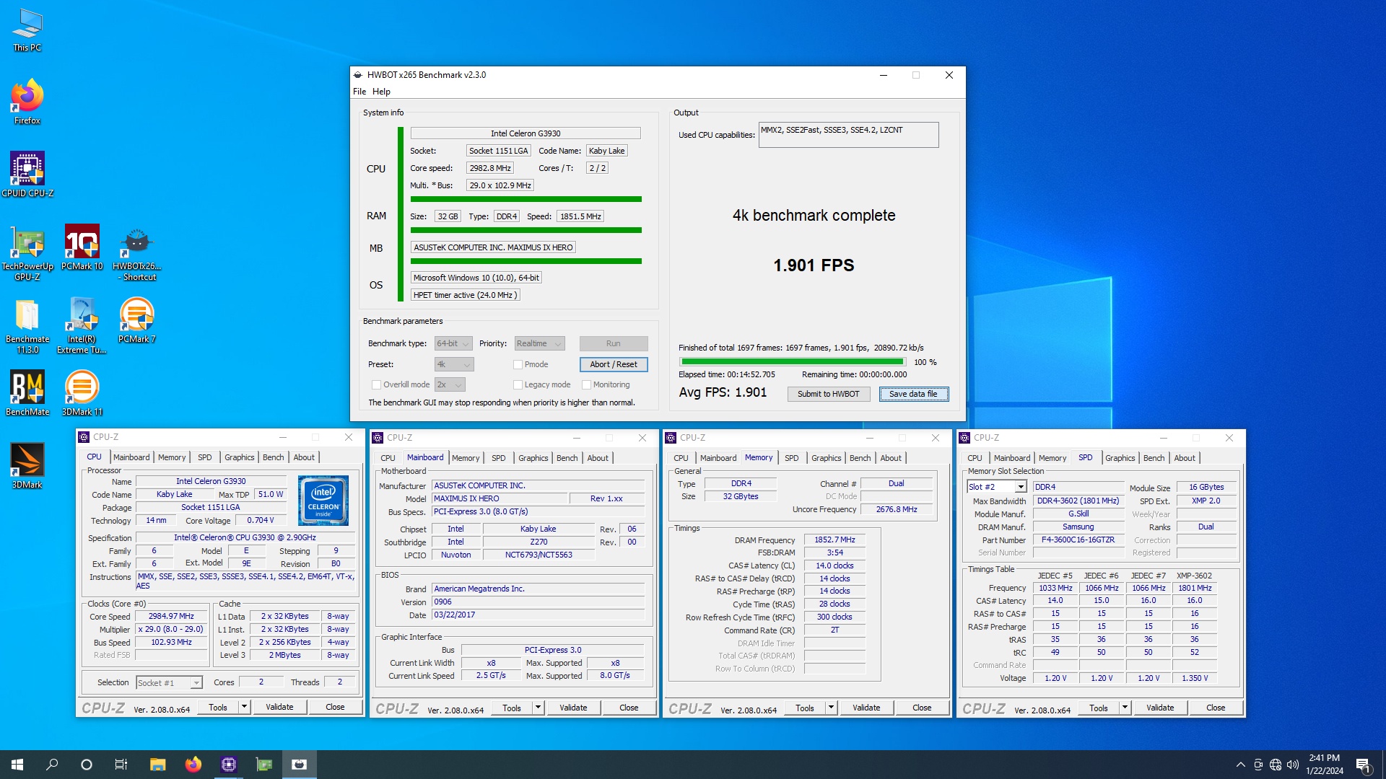
Task: Open CPUID CPU-Z desktop shortcut
Action: pos(27,175)
